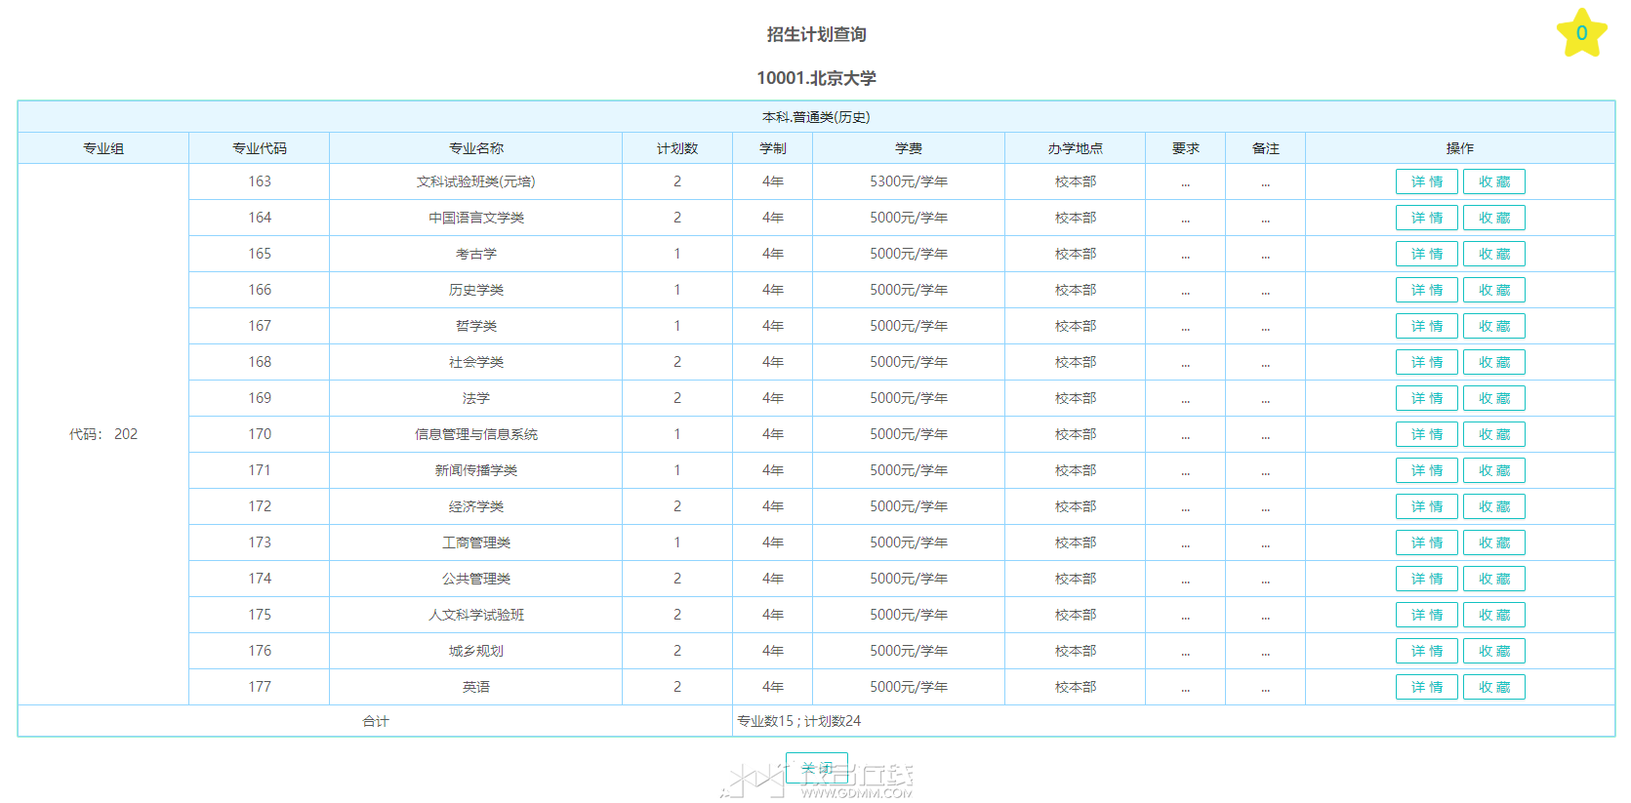Favorite the 城乡规划 major
The width and height of the screenshot is (1631, 803).
point(1493,651)
